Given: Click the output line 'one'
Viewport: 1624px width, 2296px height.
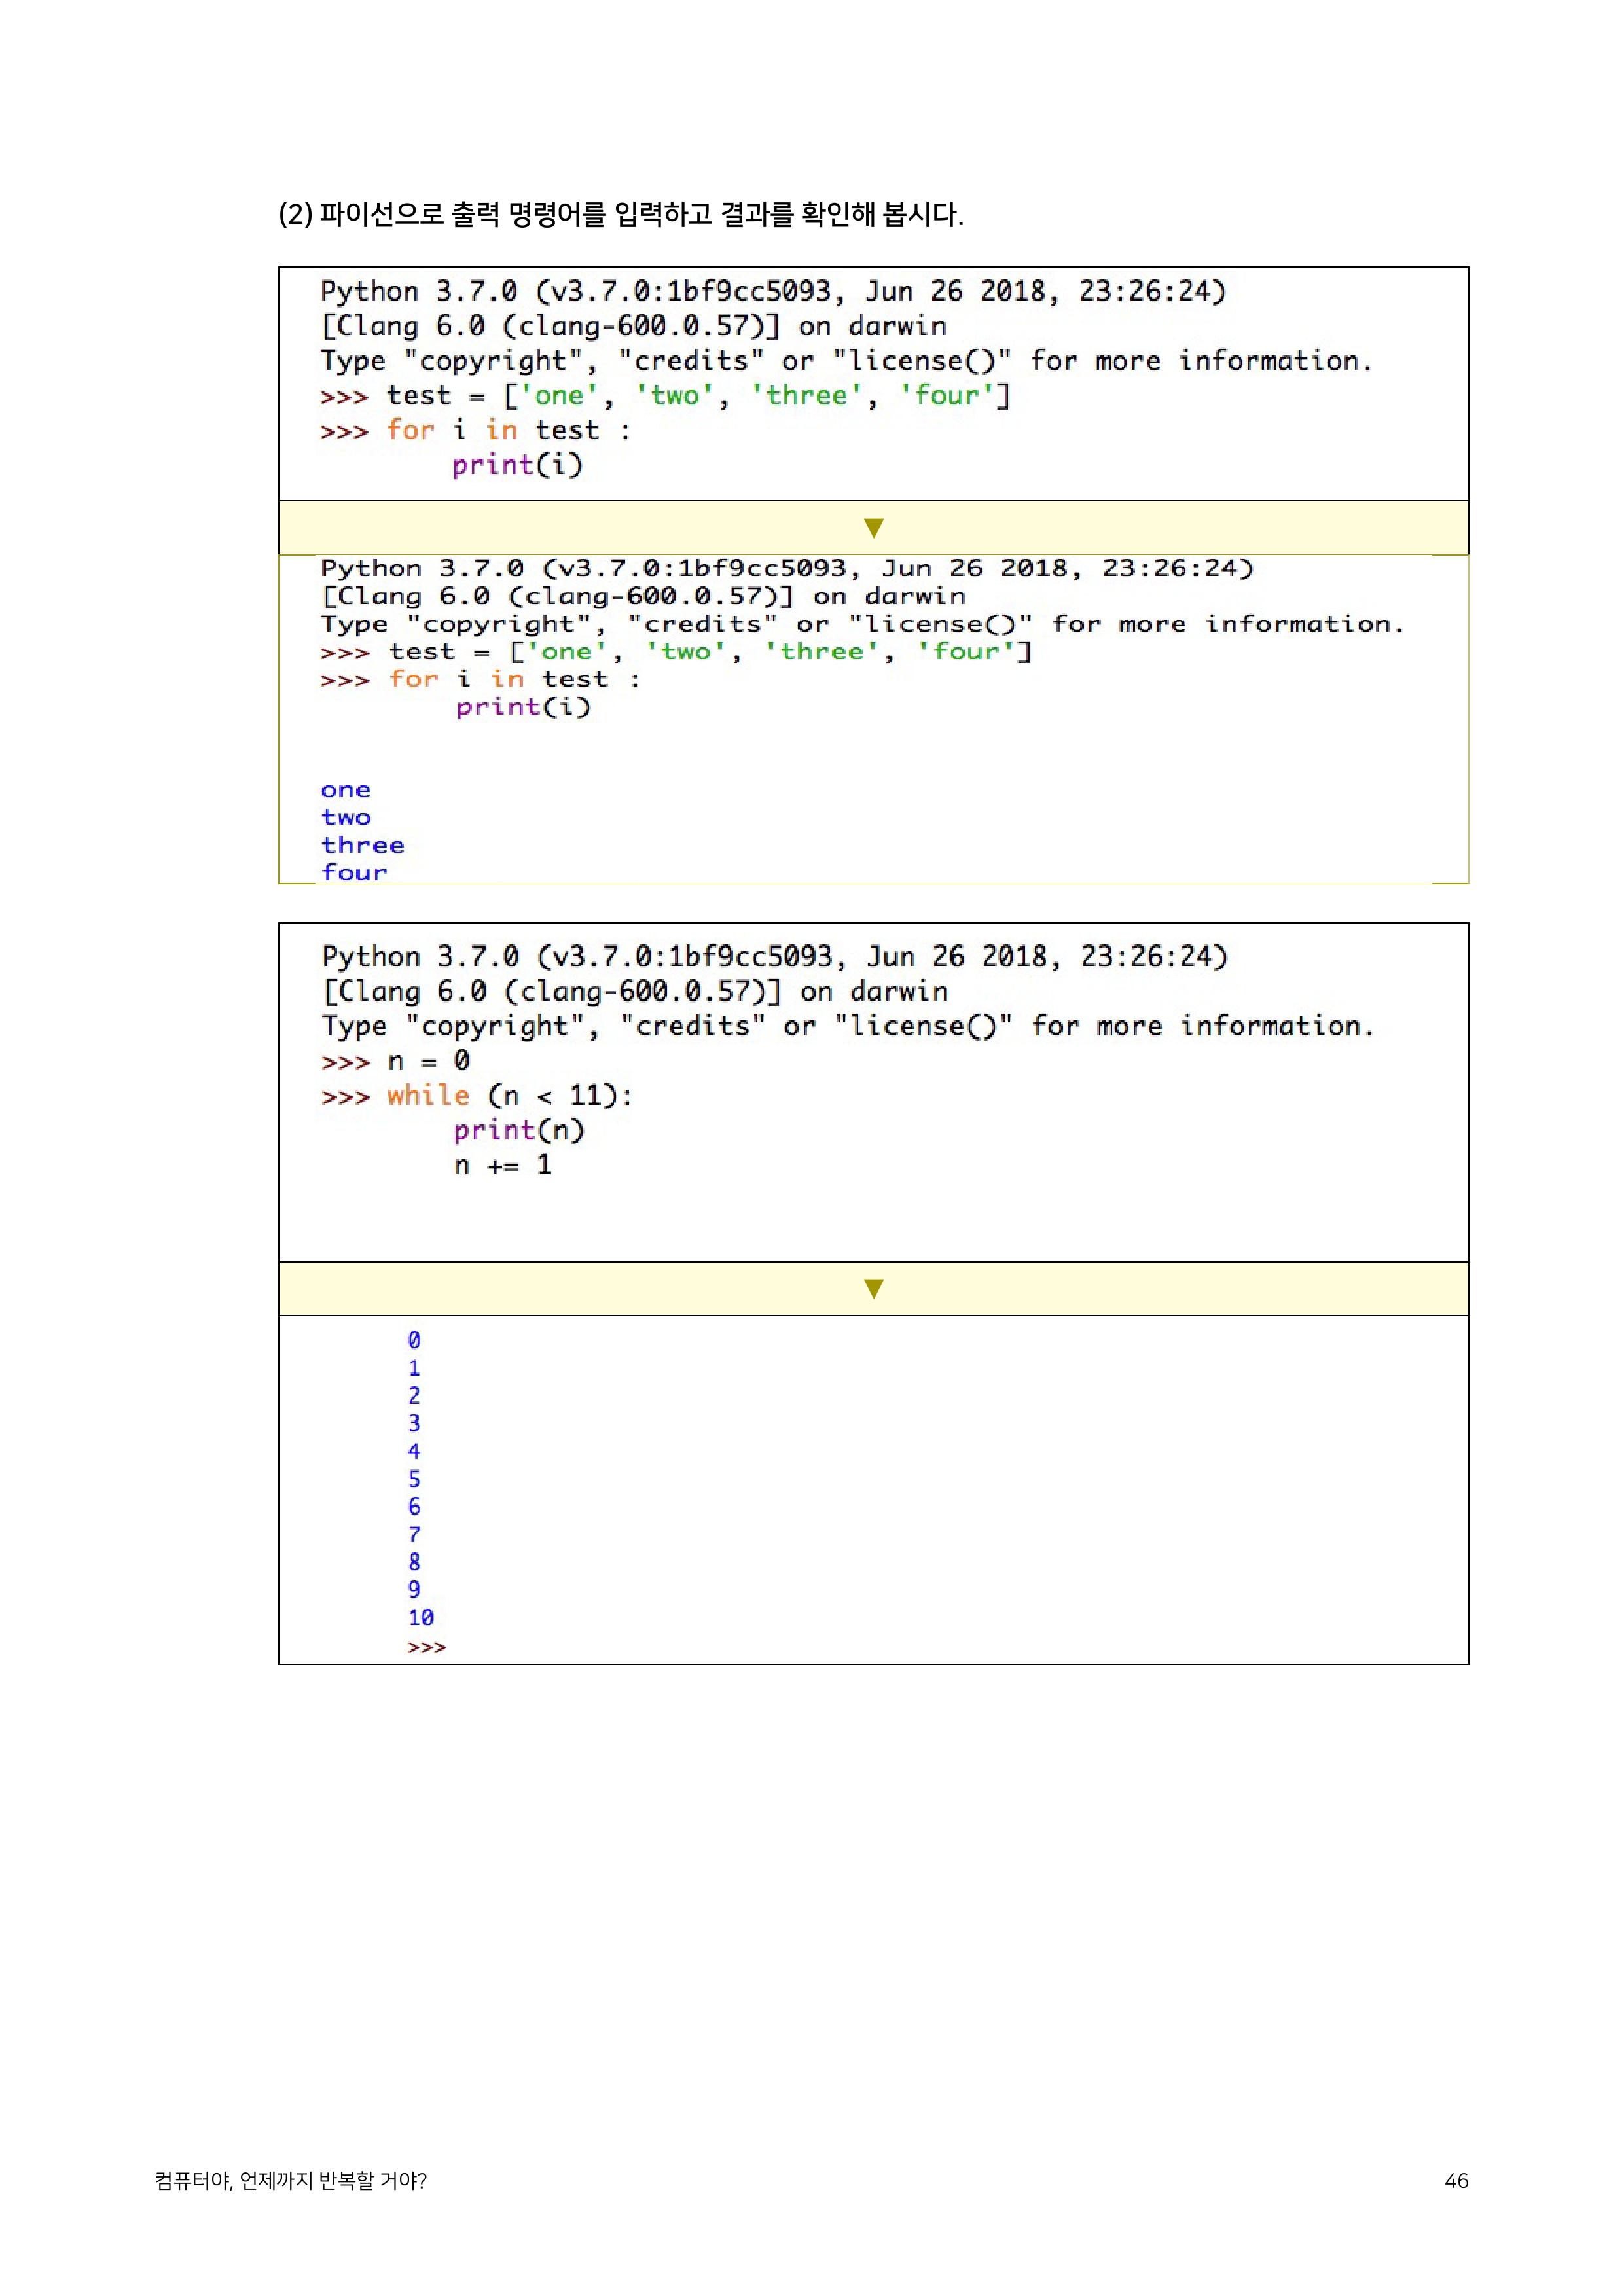Looking at the screenshot, I should pos(345,790).
